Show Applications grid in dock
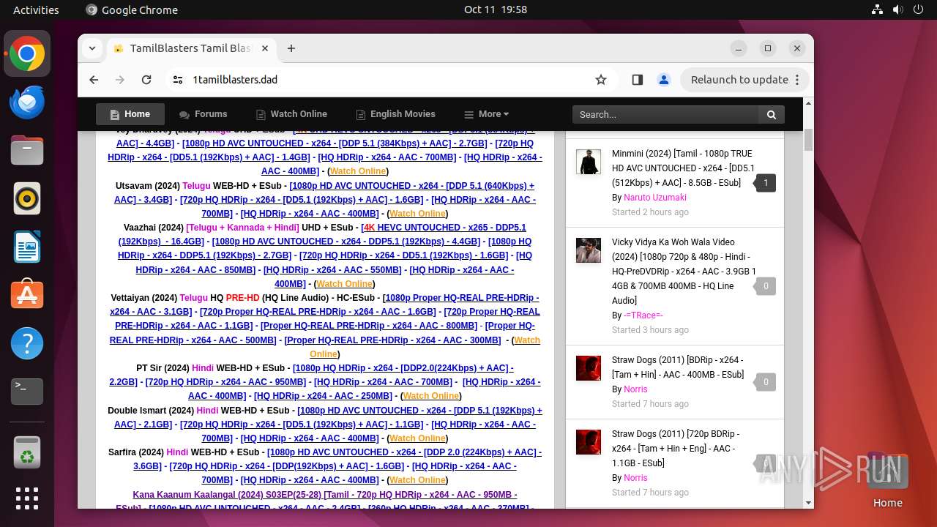This screenshot has width=937, height=527. 27,498
